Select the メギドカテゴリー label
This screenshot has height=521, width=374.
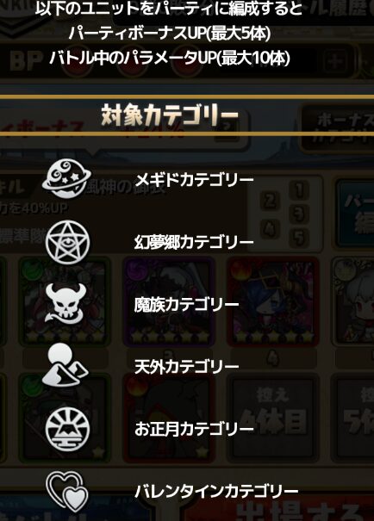click(x=195, y=180)
